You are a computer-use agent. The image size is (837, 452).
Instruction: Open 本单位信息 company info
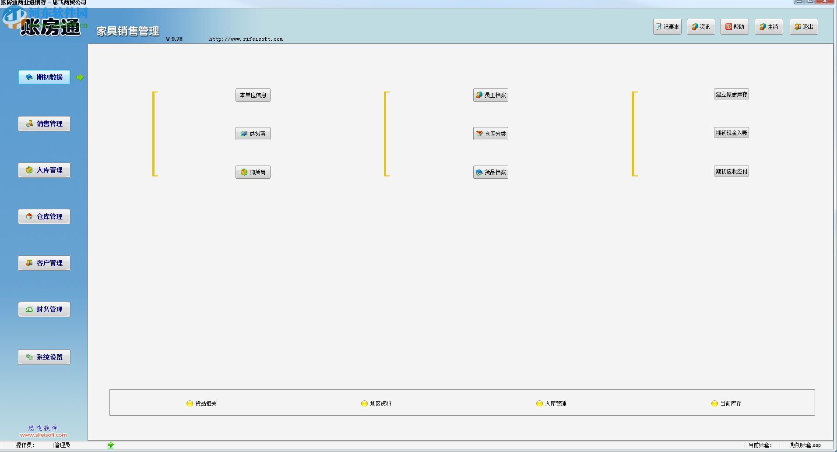[253, 95]
